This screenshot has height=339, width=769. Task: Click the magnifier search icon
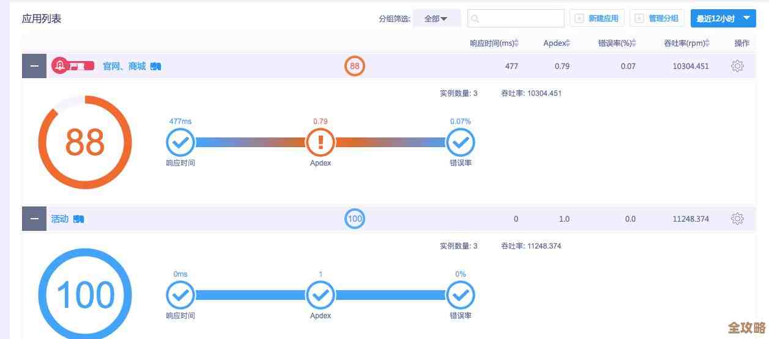click(475, 19)
